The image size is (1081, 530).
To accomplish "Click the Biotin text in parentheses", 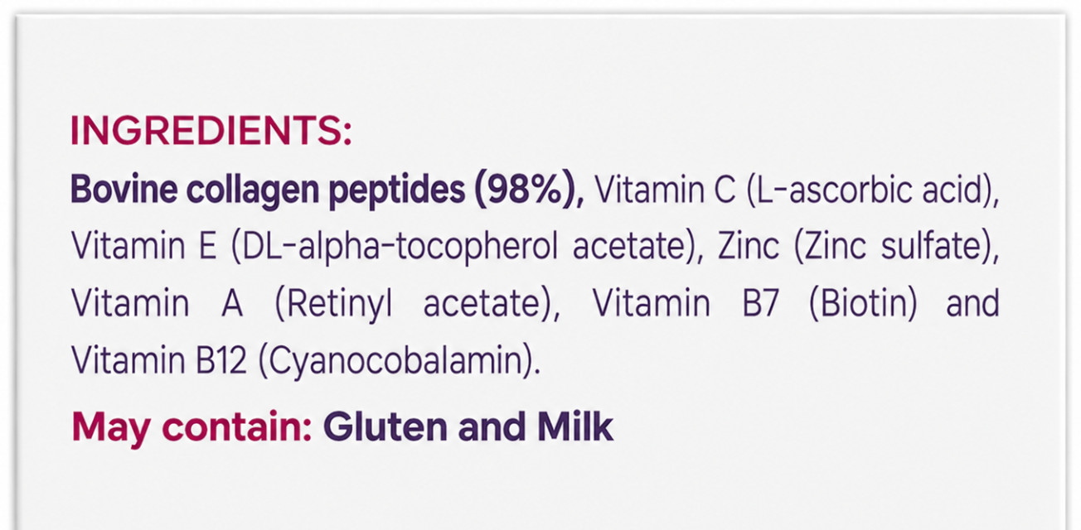I will tap(863, 304).
